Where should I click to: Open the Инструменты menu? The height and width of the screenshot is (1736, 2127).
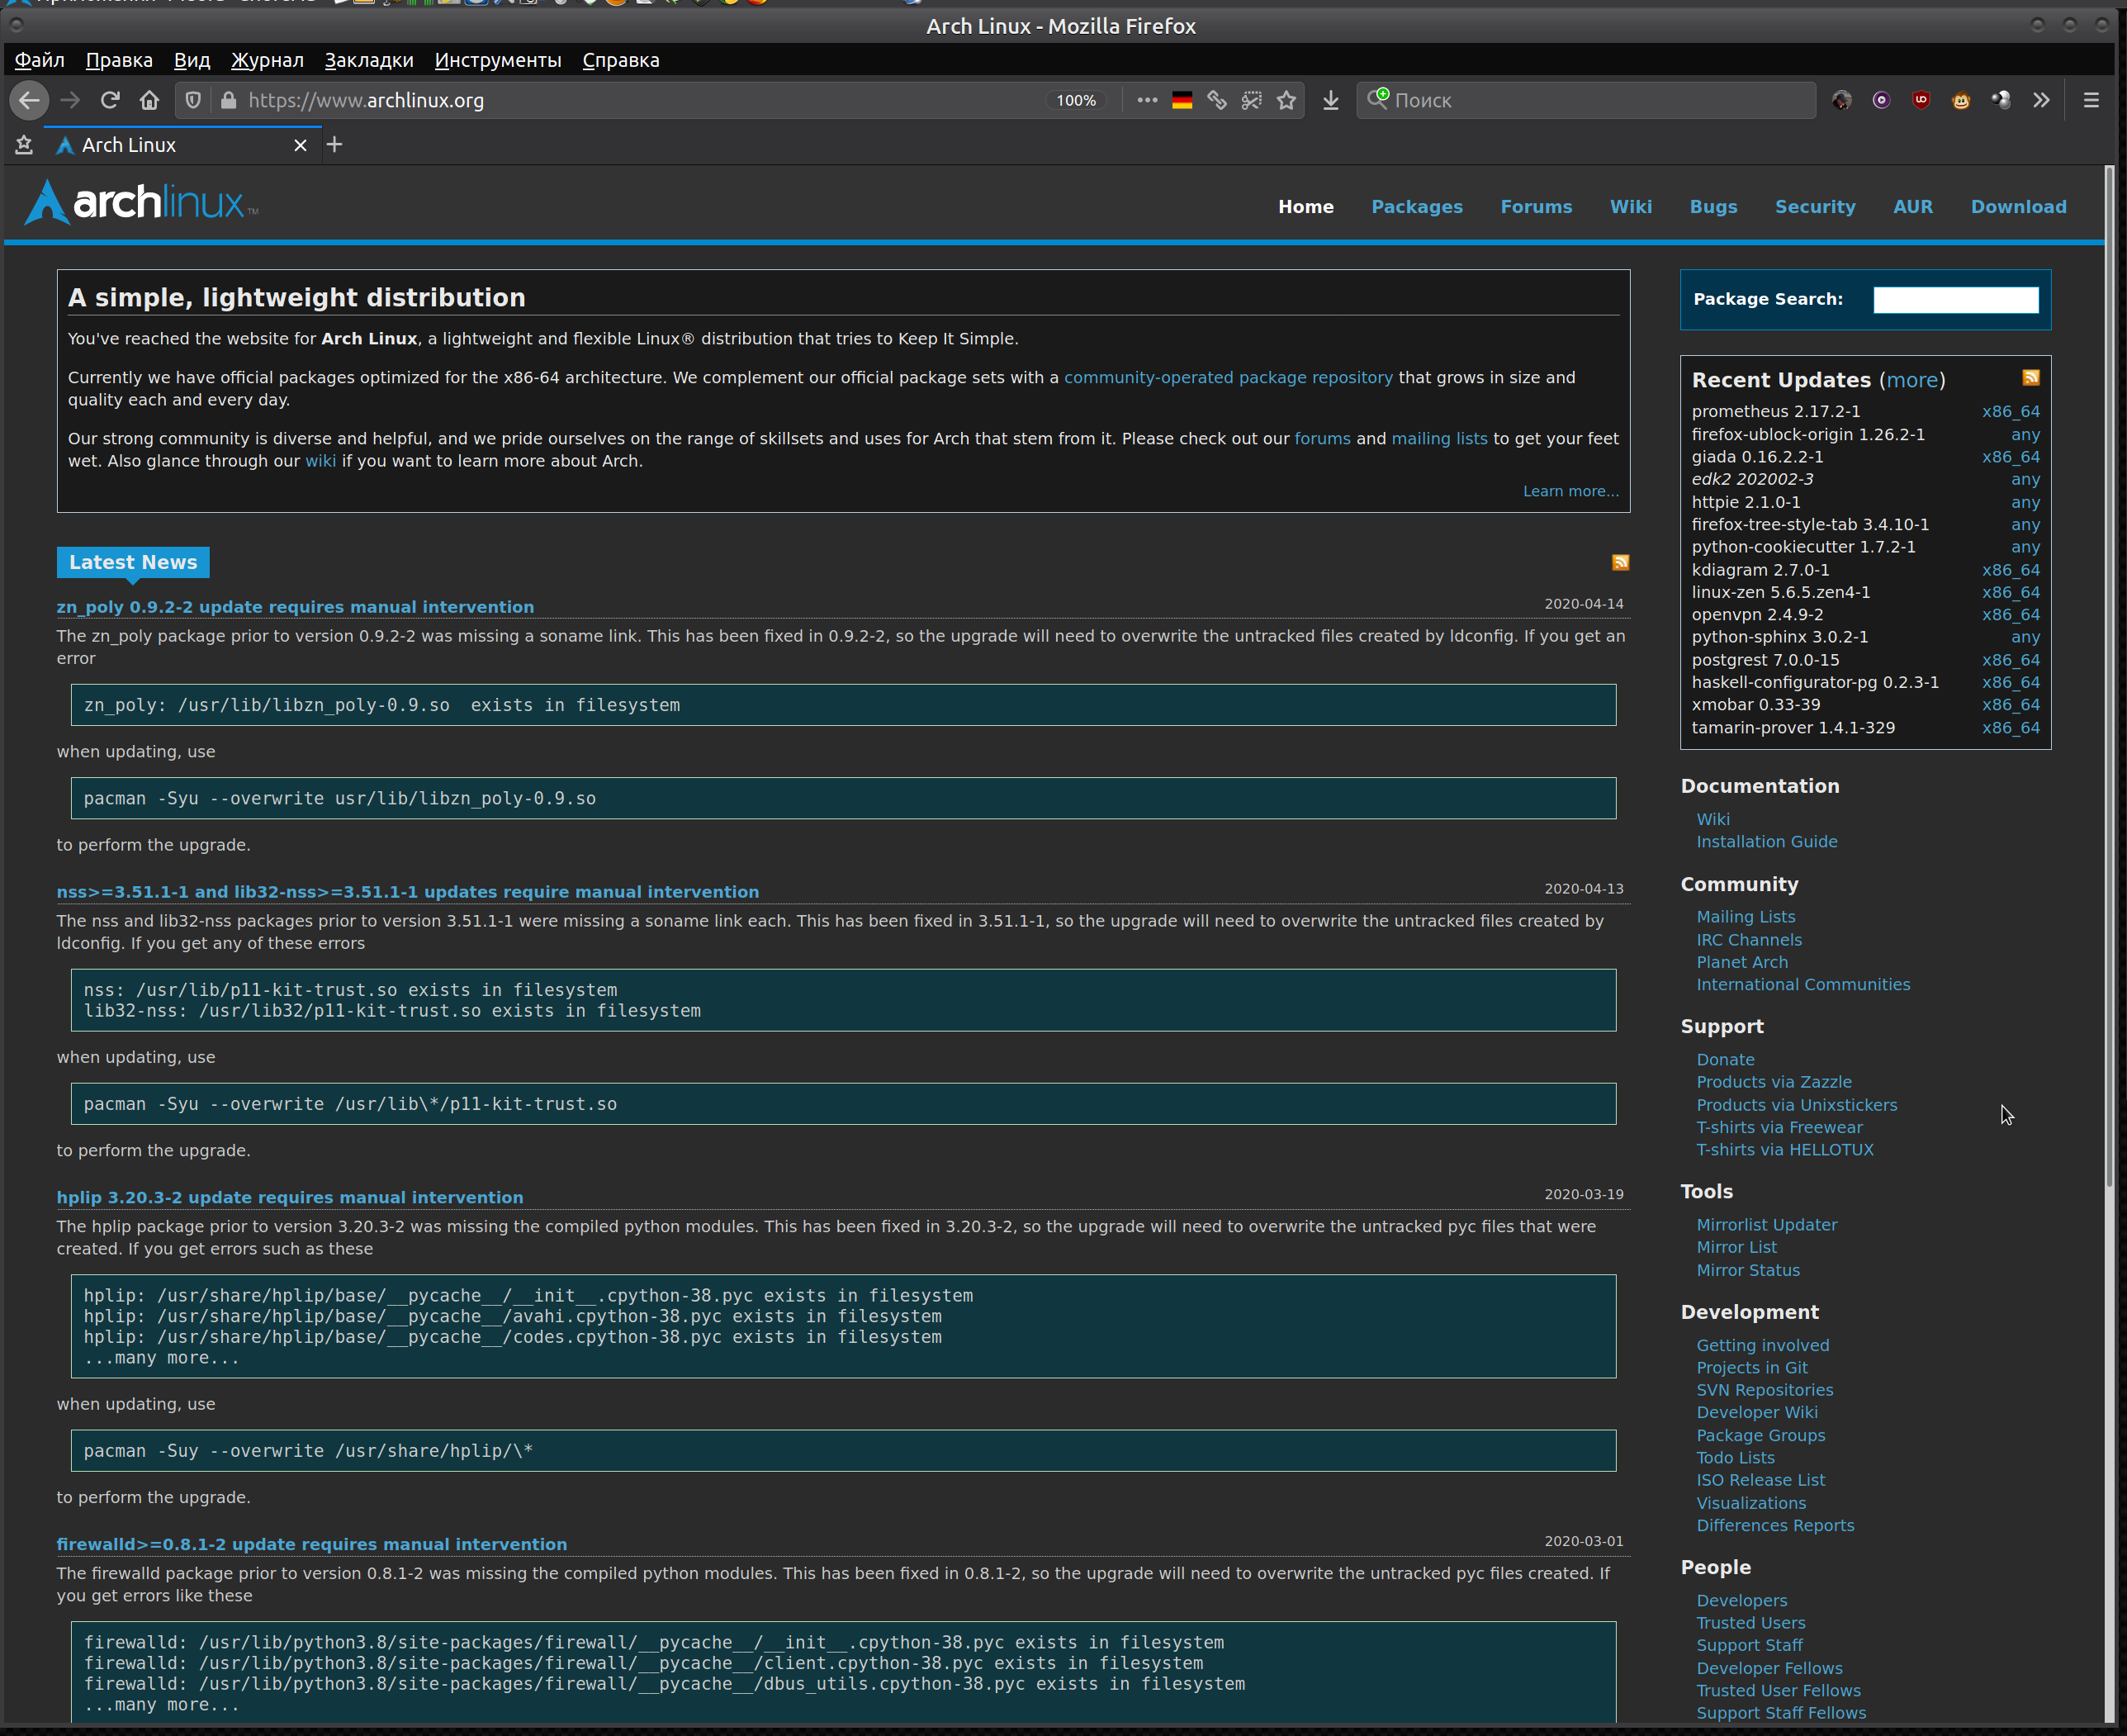tap(498, 60)
